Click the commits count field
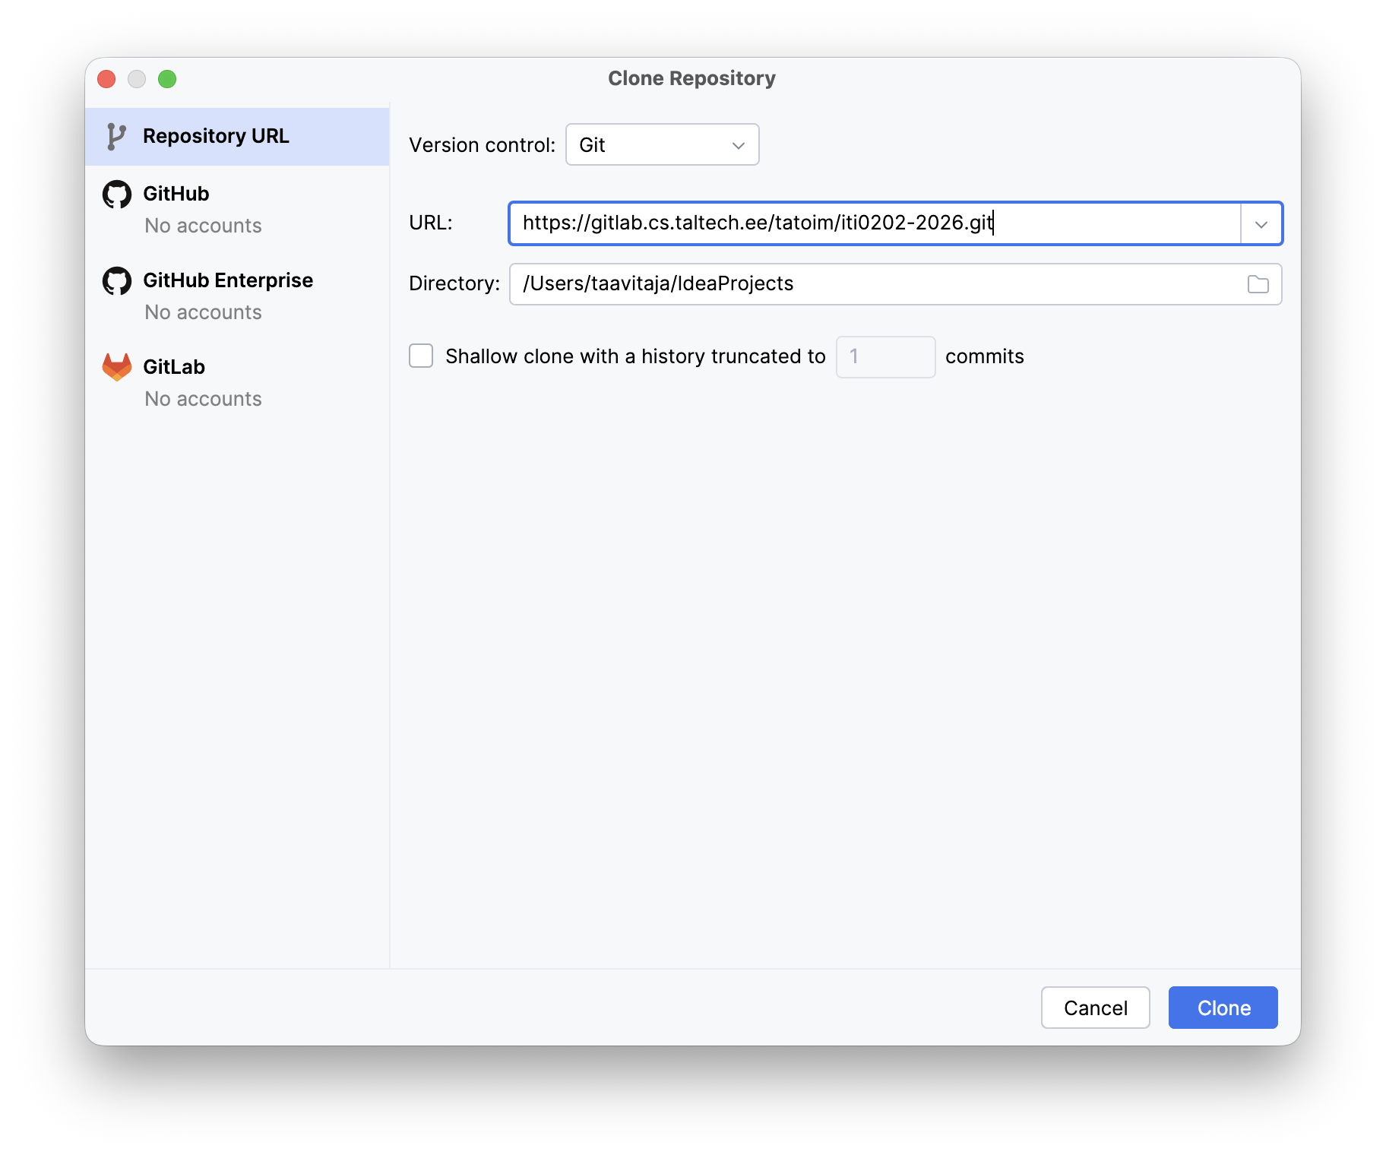This screenshot has width=1386, height=1158. [x=884, y=356]
